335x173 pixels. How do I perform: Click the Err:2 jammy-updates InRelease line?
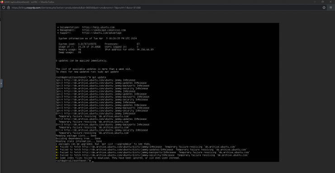tap(101, 119)
